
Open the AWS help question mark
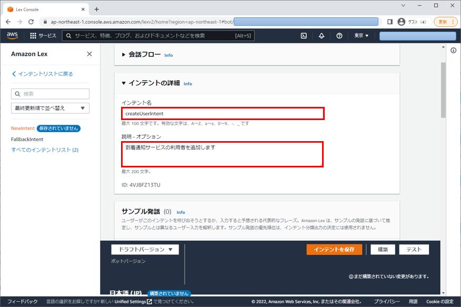tap(339, 36)
